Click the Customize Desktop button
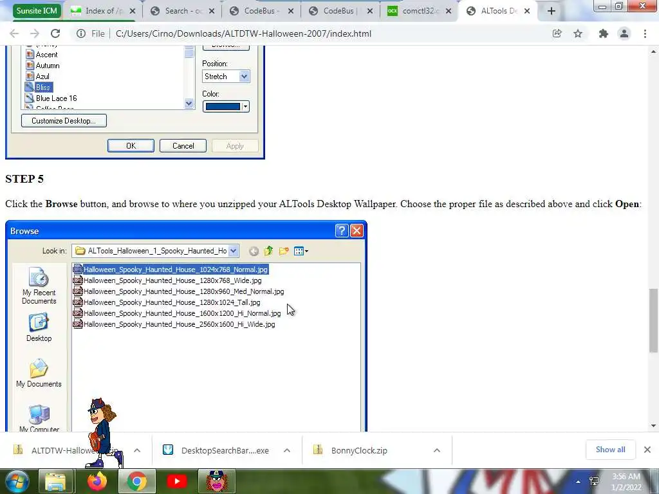Viewport: 659px width, 494px height. coord(64,121)
